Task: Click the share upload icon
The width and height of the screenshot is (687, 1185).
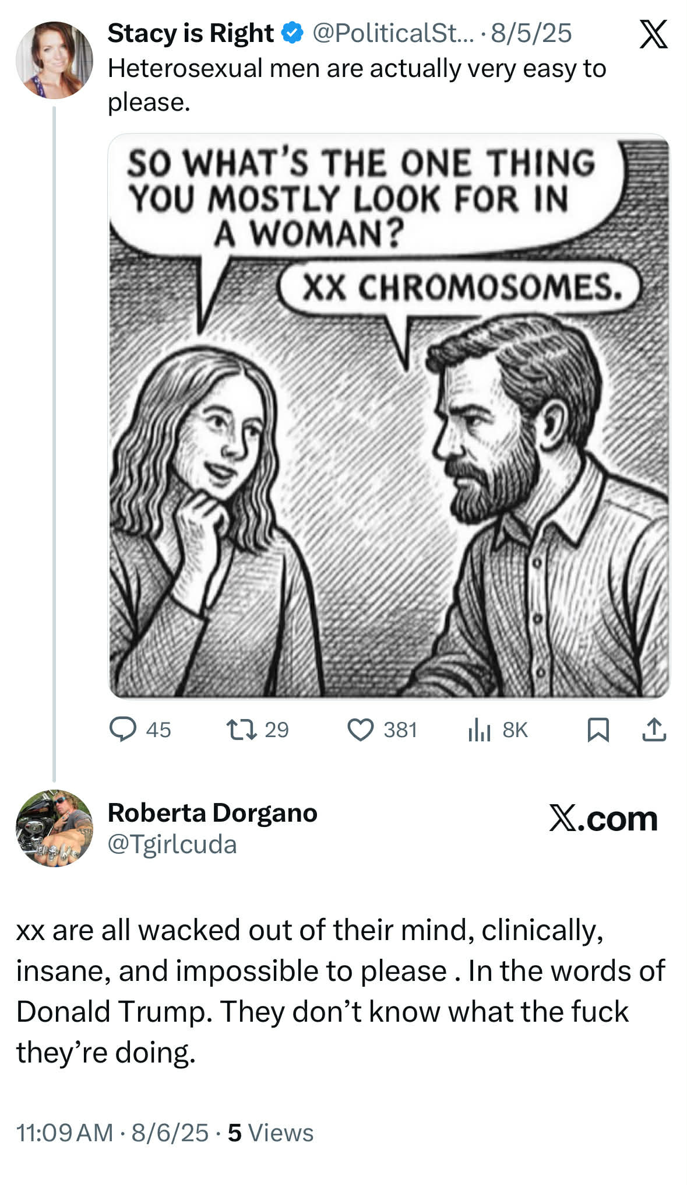Action: (x=654, y=730)
